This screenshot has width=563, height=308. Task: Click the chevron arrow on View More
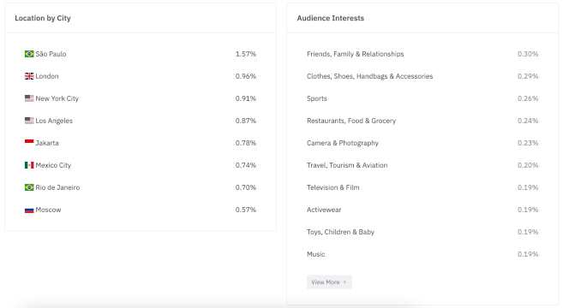coord(344,282)
